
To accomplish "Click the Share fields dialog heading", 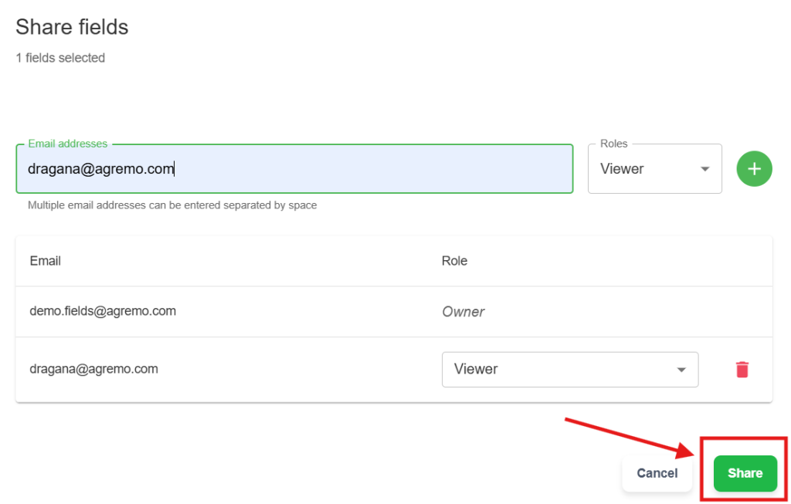I will pos(72,27).
